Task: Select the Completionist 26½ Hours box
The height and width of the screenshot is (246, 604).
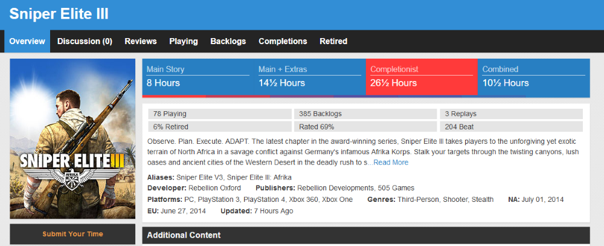Action: pyautogui.click(x=422, y=77)
